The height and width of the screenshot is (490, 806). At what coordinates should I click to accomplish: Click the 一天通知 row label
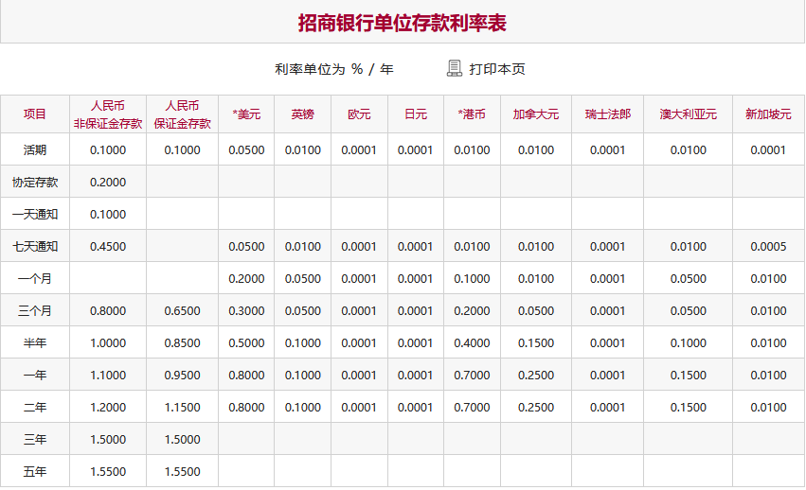pyautogui.click(x=35, y=214)
